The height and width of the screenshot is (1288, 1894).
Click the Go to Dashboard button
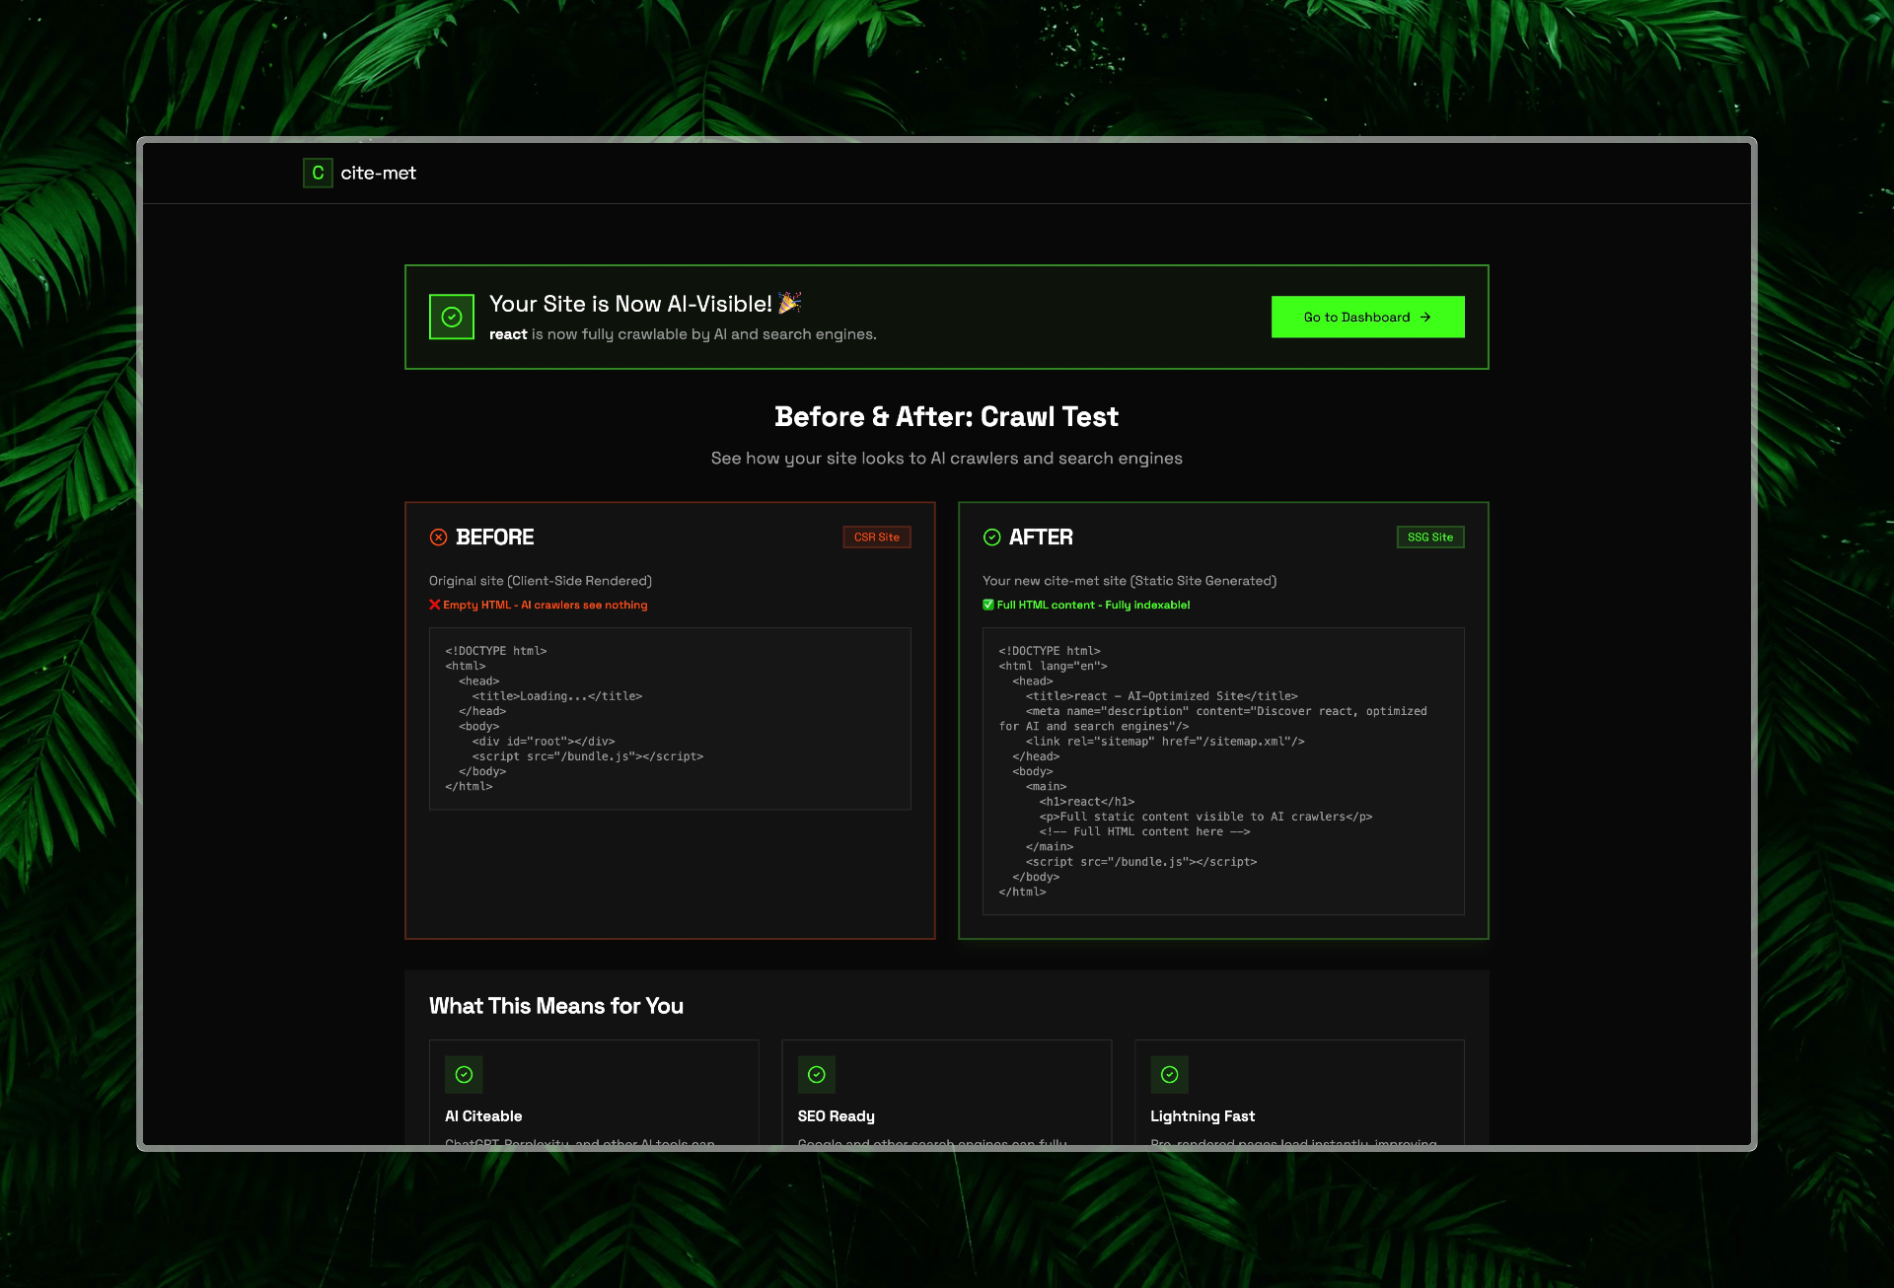(1367, 317)
